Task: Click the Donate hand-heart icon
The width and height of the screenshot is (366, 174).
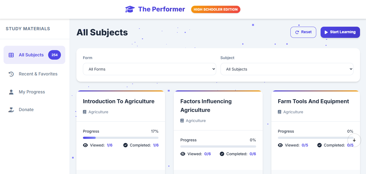Action: coord(11,110)
